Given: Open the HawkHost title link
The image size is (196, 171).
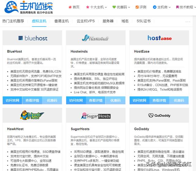Looking at the screenshot, I should point(15,129).
